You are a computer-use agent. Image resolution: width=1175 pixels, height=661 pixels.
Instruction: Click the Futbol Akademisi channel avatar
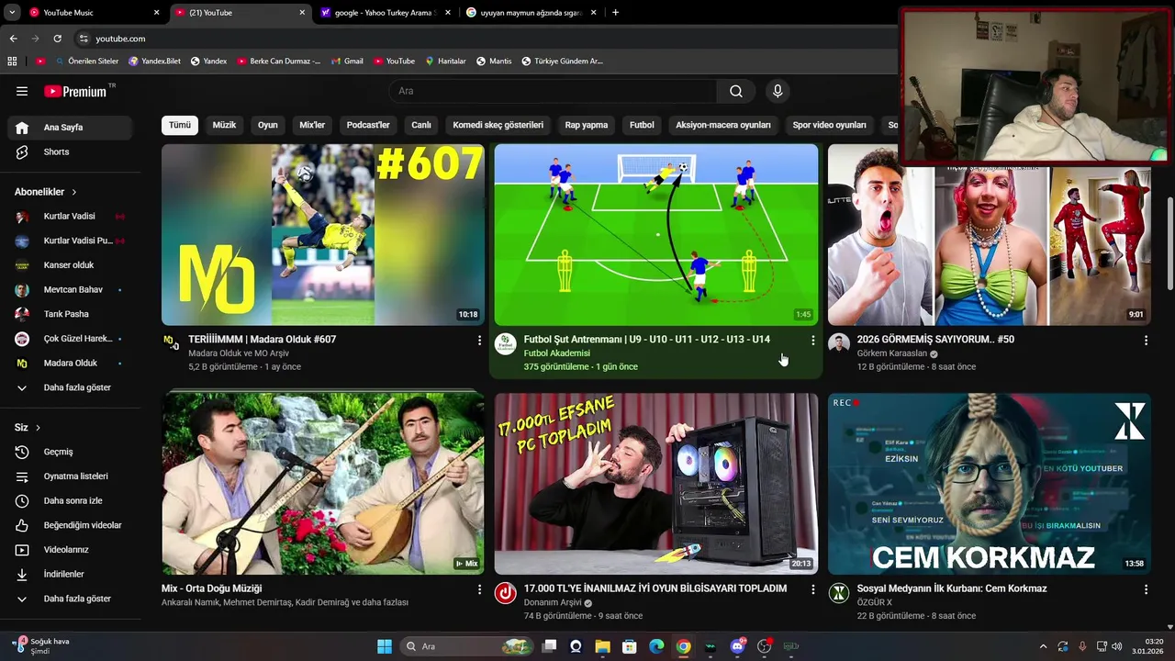click(506, 344)
